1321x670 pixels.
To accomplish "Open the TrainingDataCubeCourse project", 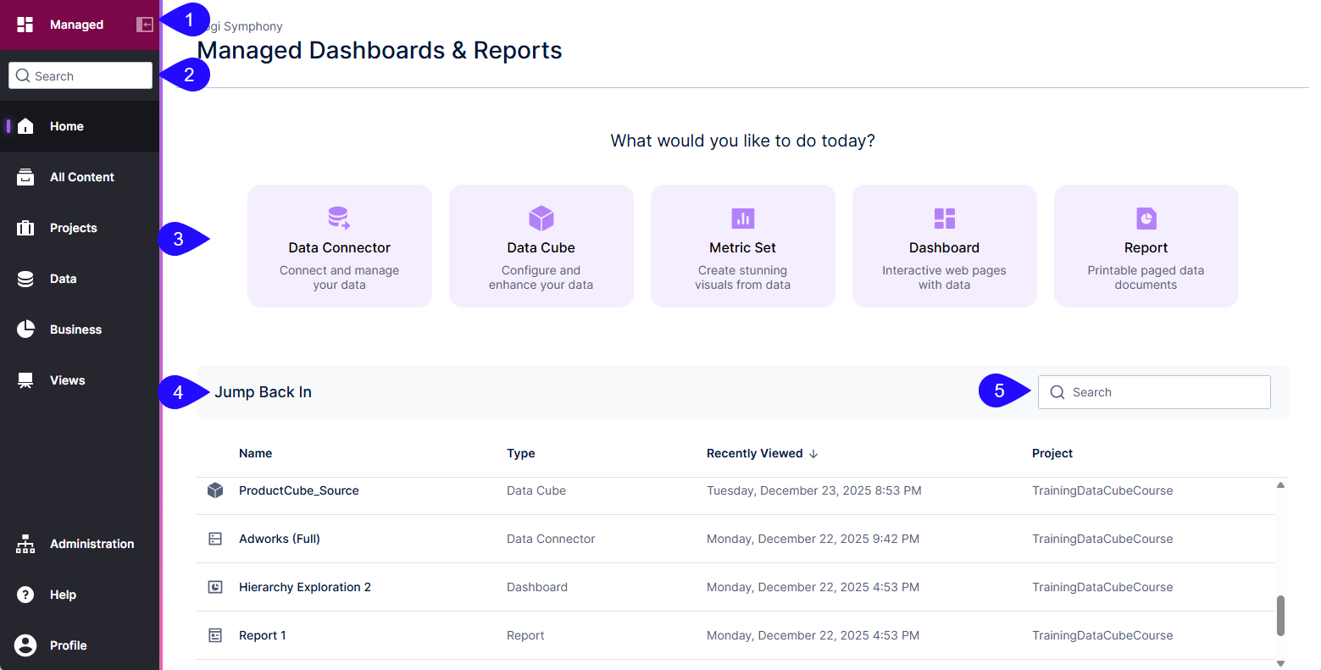I will point(1102,490).
